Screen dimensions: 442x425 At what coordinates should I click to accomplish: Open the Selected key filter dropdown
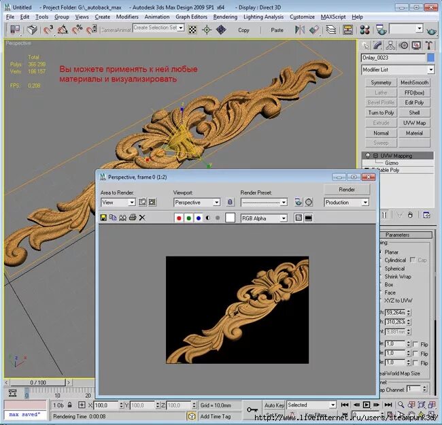tap(311, 405)
